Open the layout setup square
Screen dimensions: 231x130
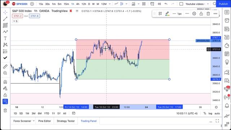tap(181, 4)
